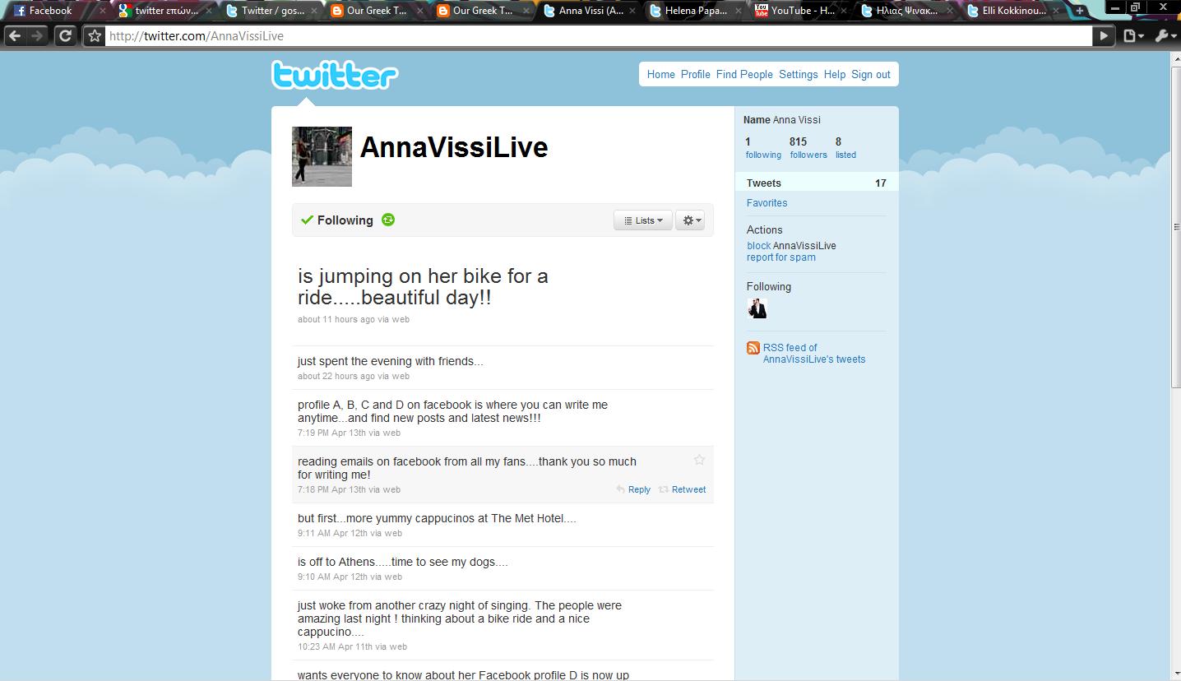The height and width of the screenshot is (681, 1181).
Task: Open the followed user's avatar under Following
Action: pos(757,308)
